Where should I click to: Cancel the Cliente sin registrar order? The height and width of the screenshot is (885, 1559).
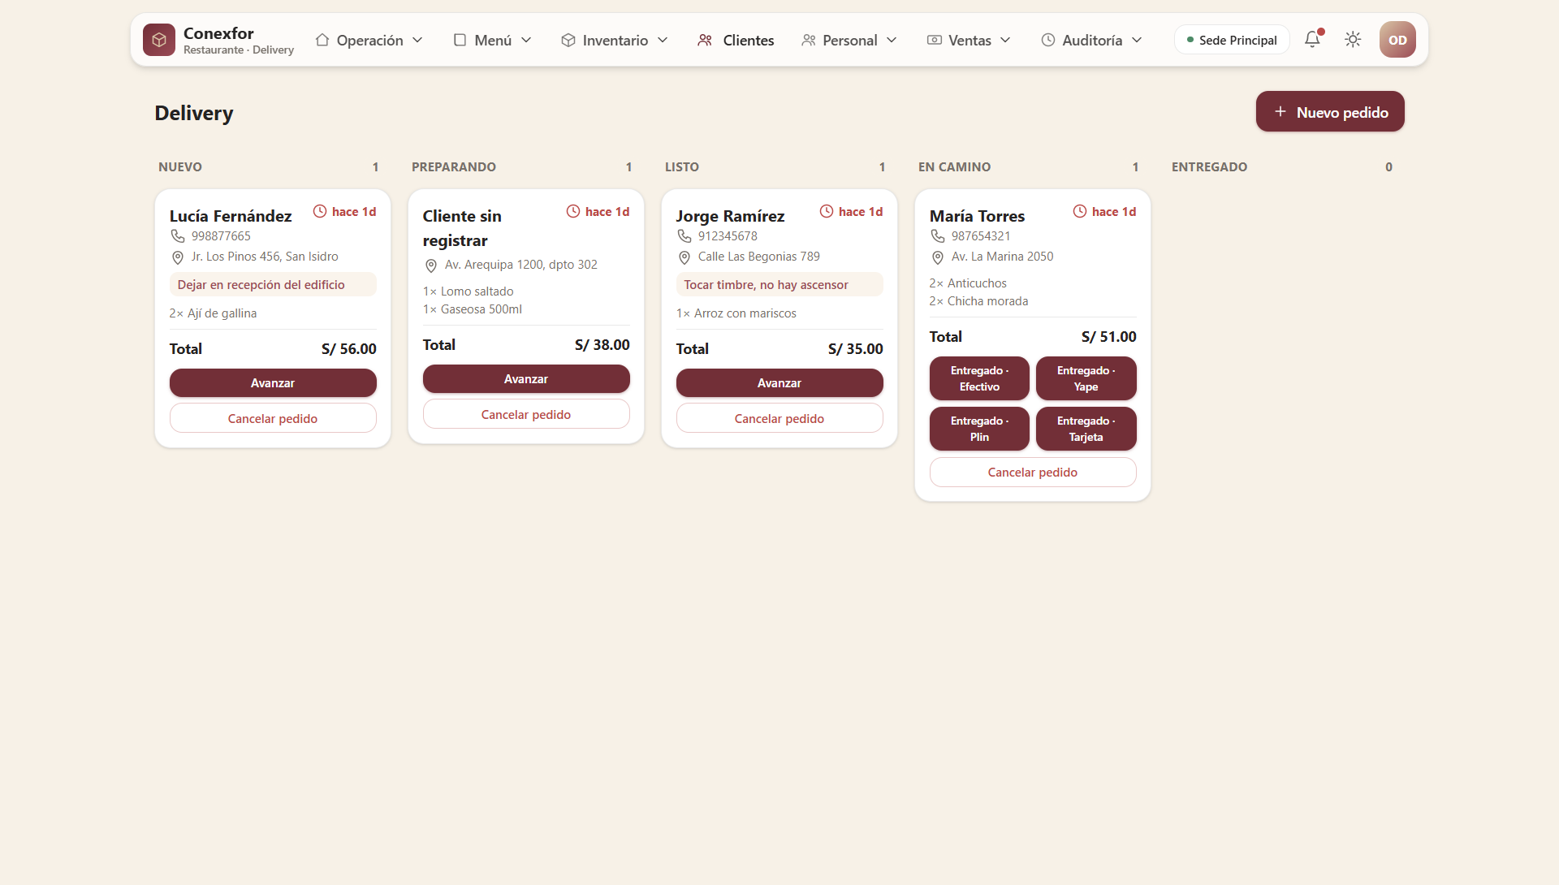(x=526, y=414)
